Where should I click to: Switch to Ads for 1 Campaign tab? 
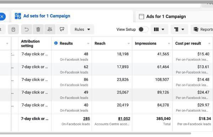coord(163,16)
